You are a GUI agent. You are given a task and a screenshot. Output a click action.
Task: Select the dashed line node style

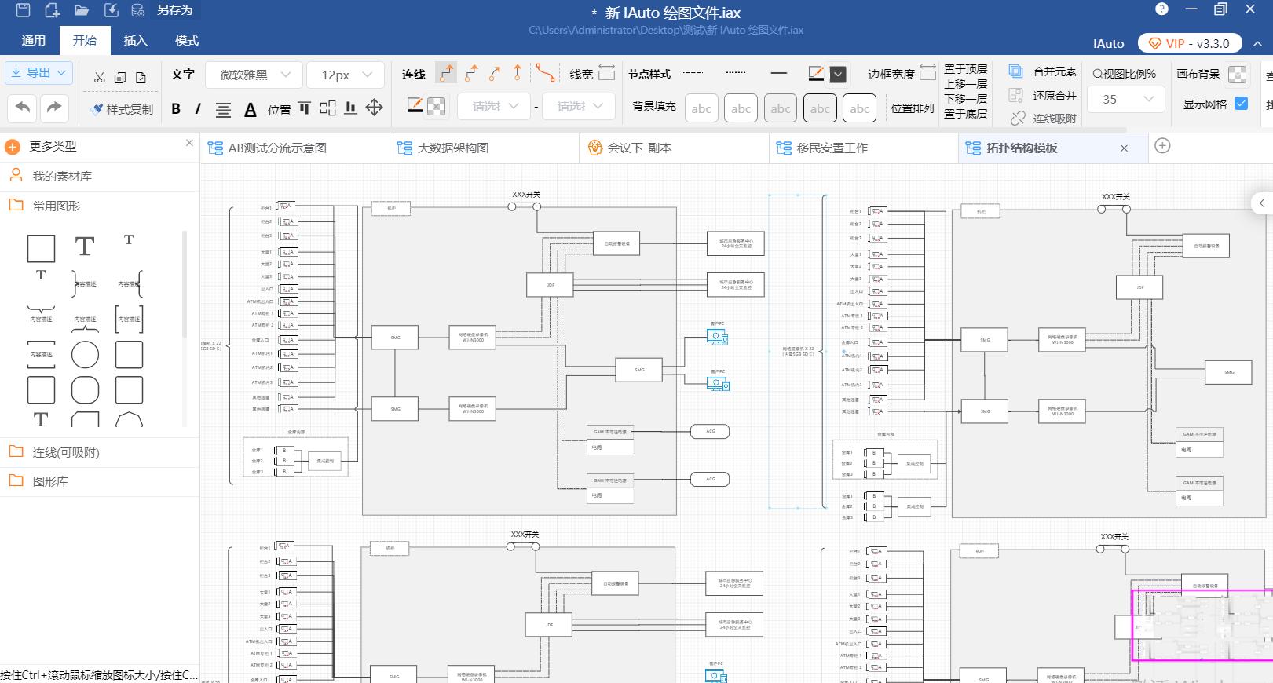pyautogui.click(x=693, y=73)
